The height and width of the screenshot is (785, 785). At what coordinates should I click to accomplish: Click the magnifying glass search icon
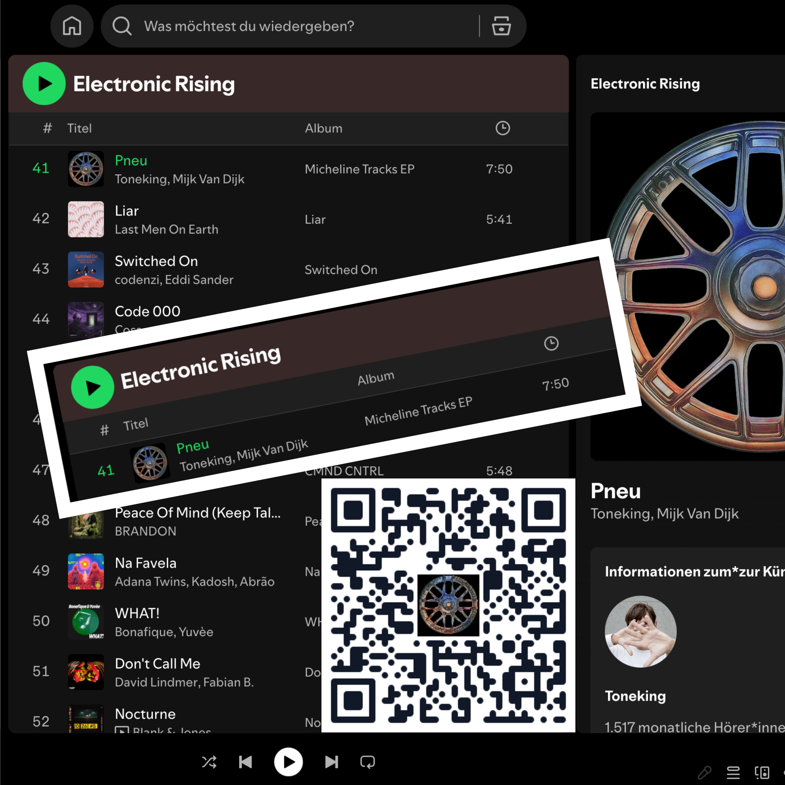click(x=122, y=26)
